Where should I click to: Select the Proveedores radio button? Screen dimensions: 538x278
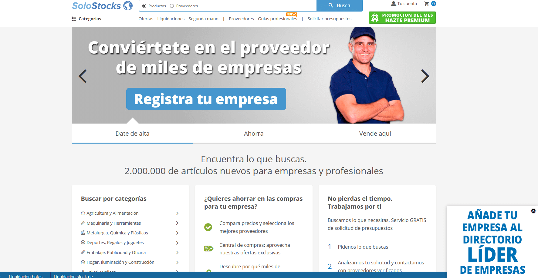[172, 6]
